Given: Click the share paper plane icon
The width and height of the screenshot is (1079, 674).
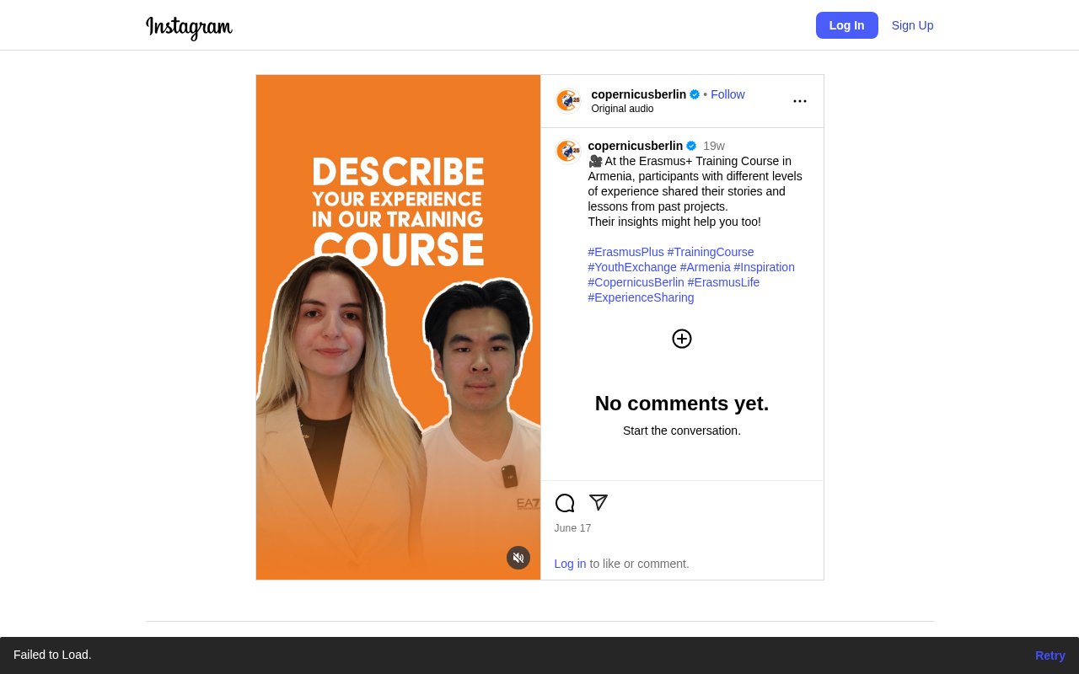Looking at the screenshot, I should (x=599, y=503).
